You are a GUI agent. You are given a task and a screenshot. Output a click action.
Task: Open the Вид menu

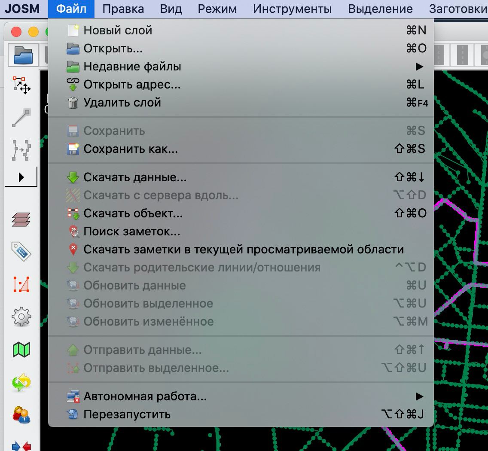click(x=171, y=9)
